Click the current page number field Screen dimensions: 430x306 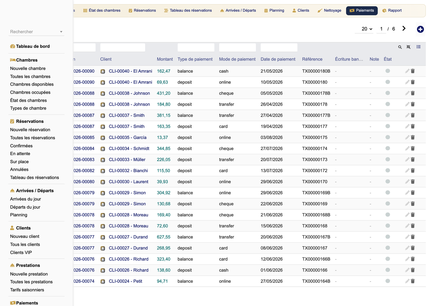[x=381, y=29]
